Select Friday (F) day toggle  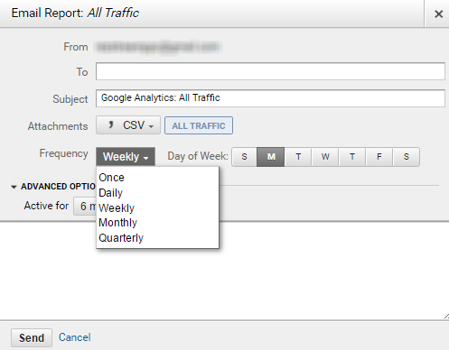pos(379,157)
